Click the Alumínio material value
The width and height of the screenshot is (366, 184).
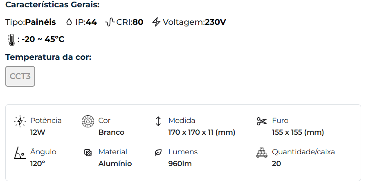[x=115, y=164]
